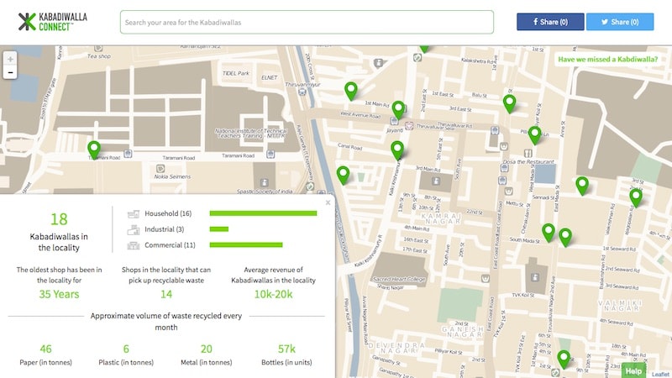Select the pin on Kalki Krishnamurthy Road

pyautogui.click(x=397, y=150)
